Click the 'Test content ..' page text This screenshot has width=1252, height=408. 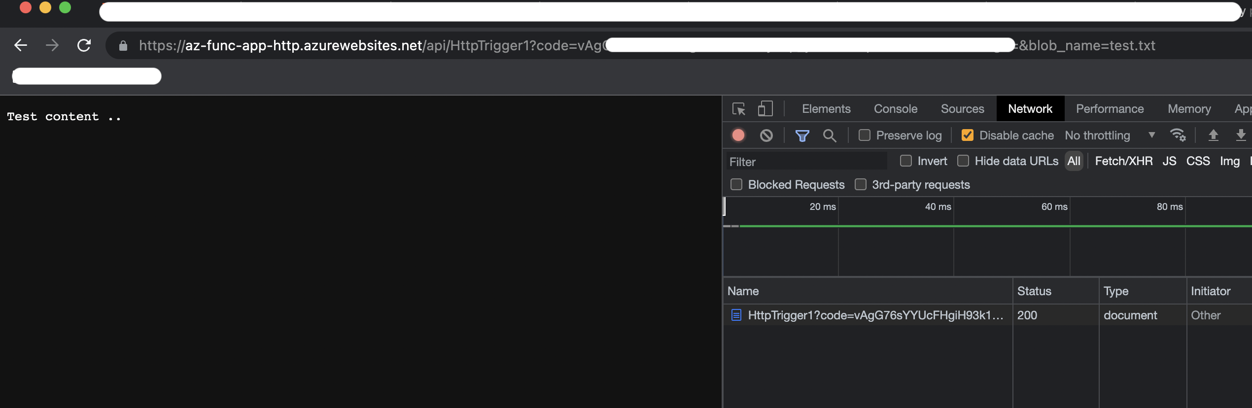(64, 117)
